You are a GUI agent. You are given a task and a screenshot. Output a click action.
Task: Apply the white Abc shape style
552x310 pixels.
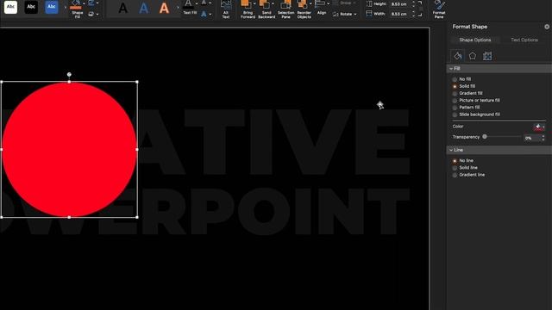coord(10,7)
